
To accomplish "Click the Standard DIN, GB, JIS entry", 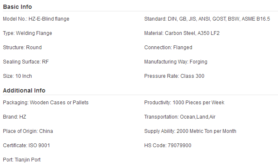I will point(207,19).
